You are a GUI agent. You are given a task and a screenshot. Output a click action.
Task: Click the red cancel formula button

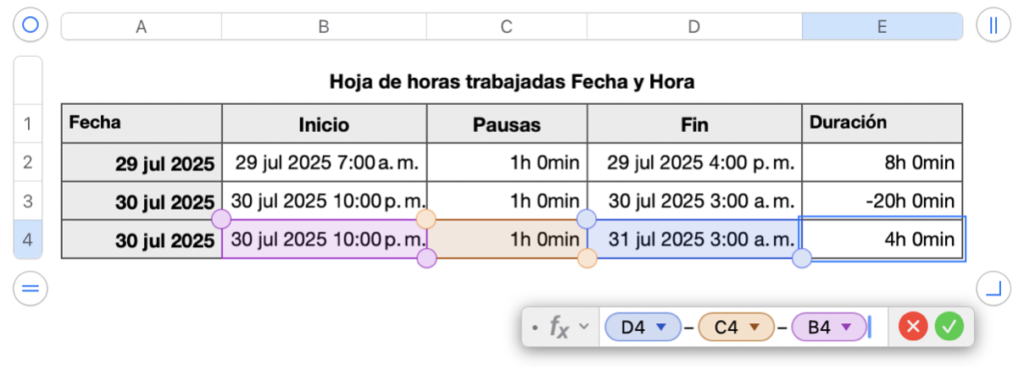(x=913, y=327)
